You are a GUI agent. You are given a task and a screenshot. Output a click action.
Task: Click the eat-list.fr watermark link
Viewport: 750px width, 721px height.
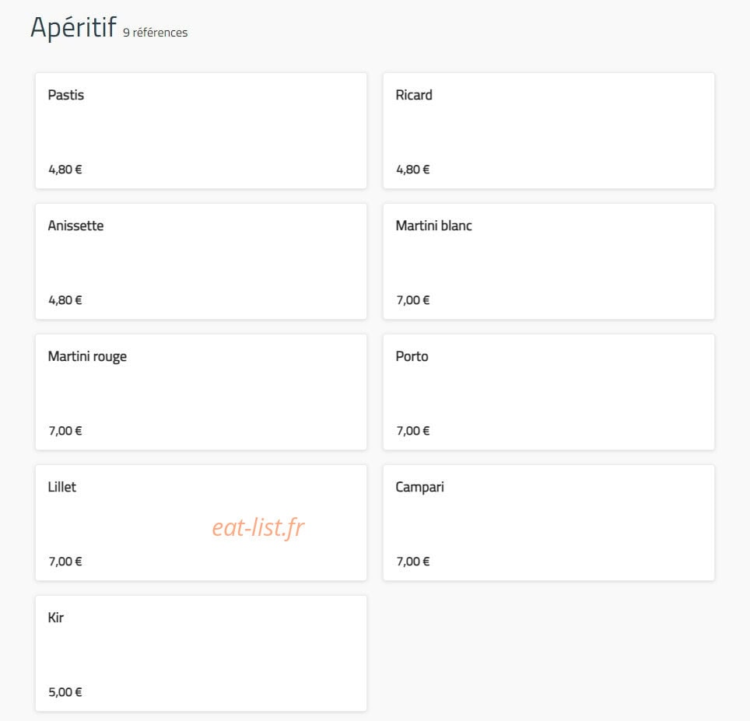[258, 527]
